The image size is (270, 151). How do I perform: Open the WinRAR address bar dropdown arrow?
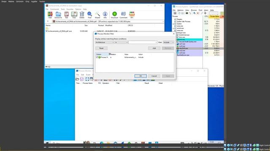coord(163,21)
